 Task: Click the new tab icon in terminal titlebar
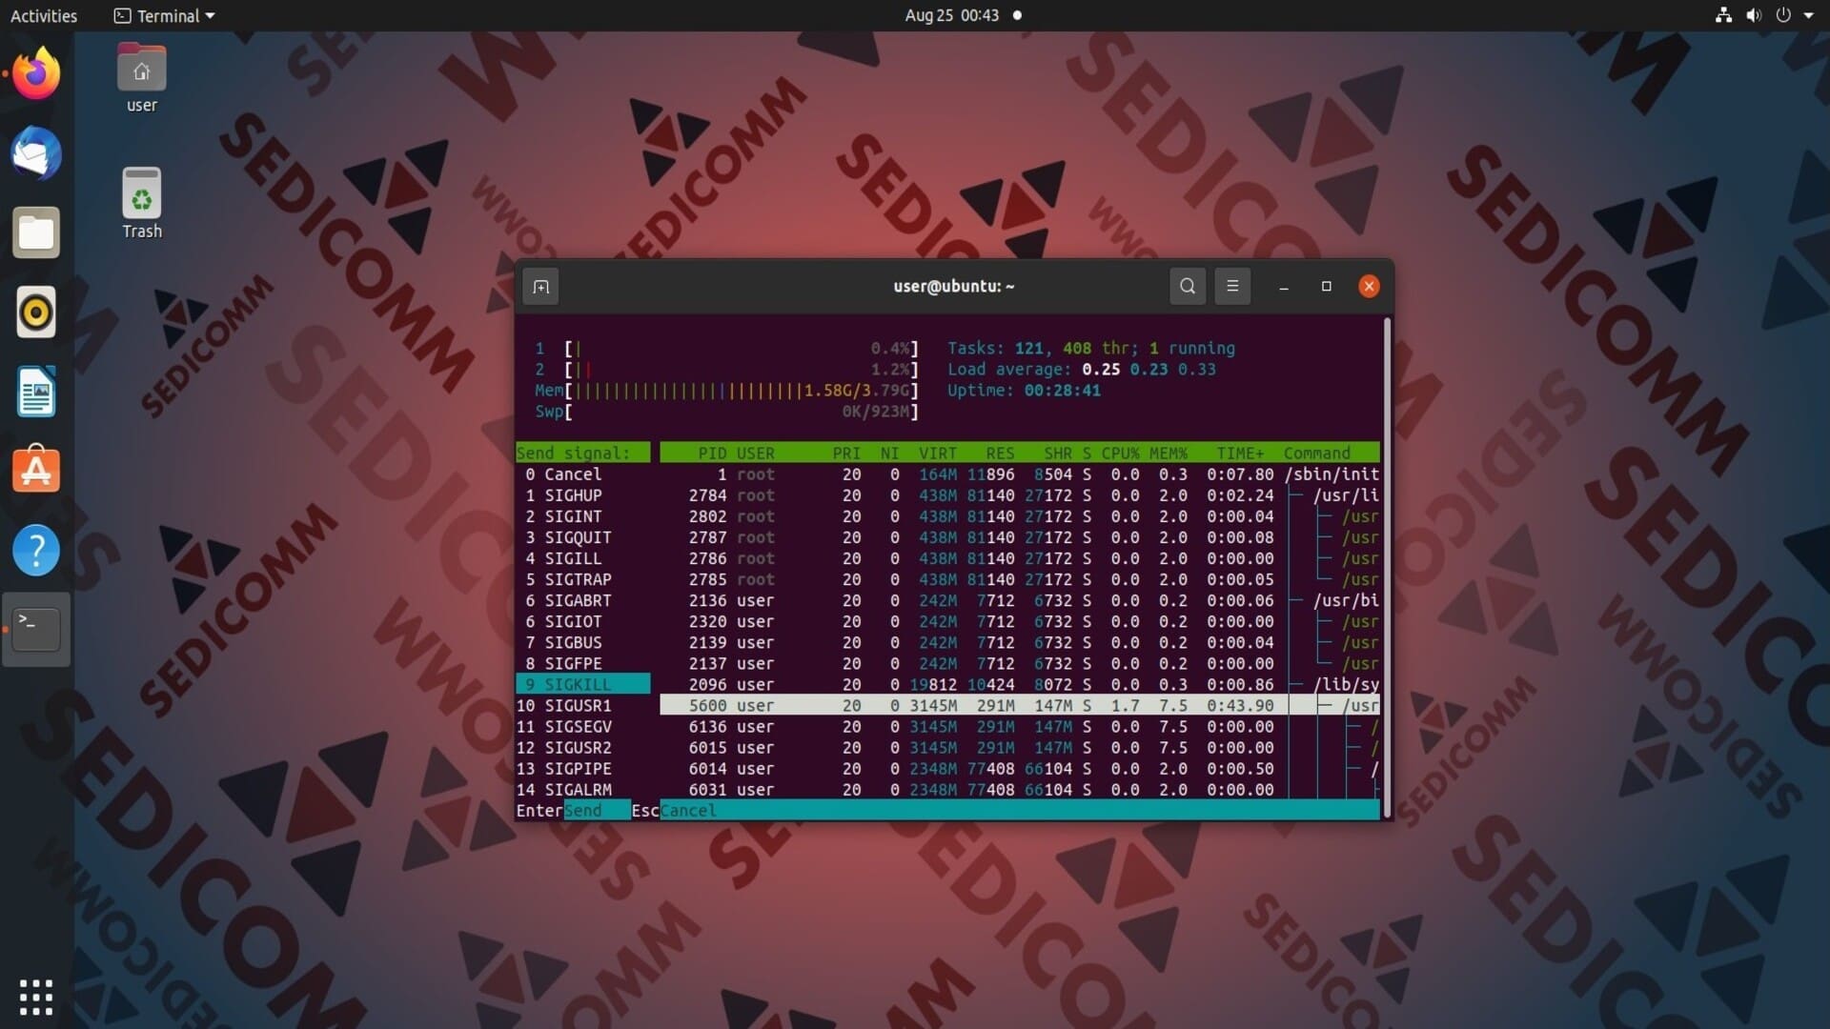(540, 287)
